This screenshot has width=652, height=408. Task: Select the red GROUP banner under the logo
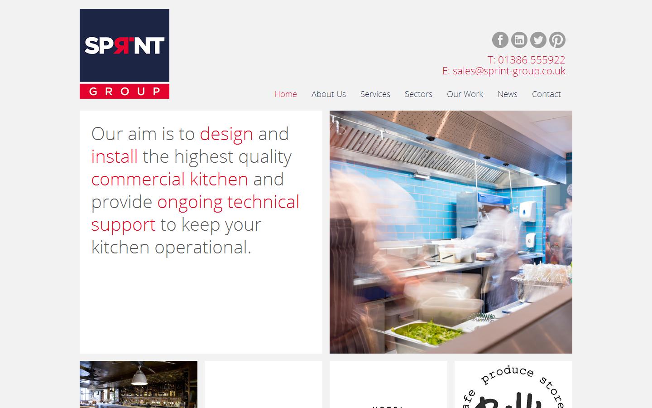pos(124,91)
